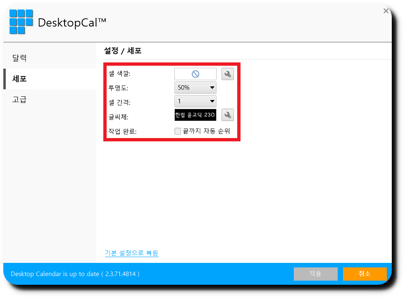Click the DesktopCal blue grid logo
405x298 pixels.
pos(21,21)
